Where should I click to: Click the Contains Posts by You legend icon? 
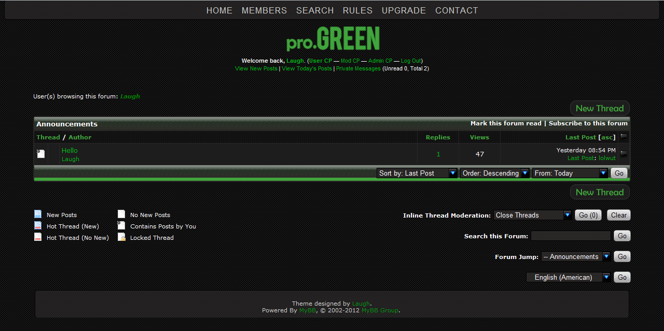point(121,225)
